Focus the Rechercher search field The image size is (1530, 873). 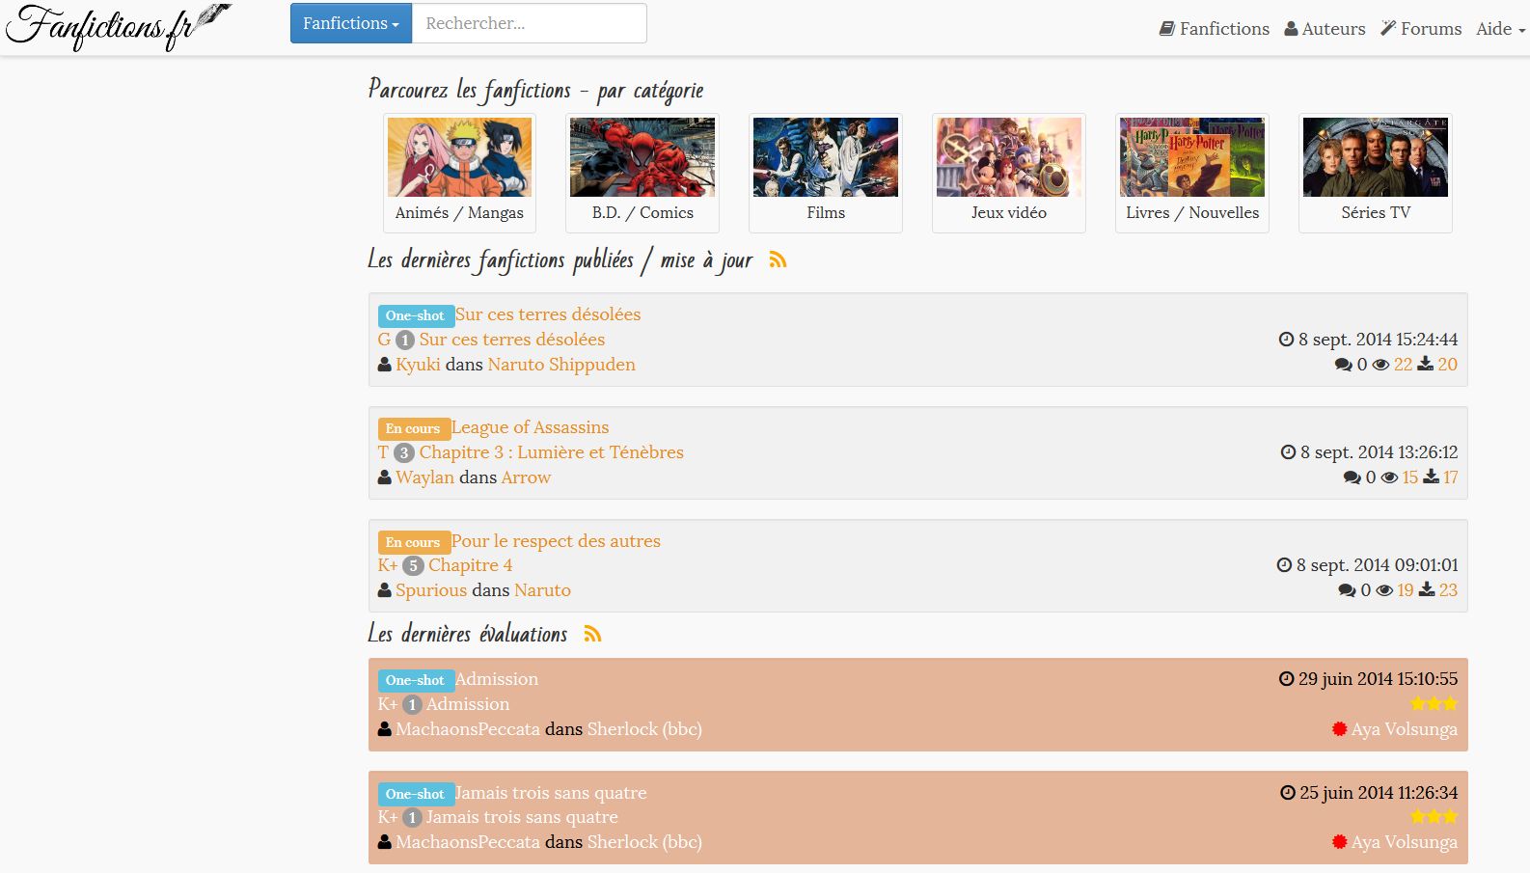coord(529,23)
